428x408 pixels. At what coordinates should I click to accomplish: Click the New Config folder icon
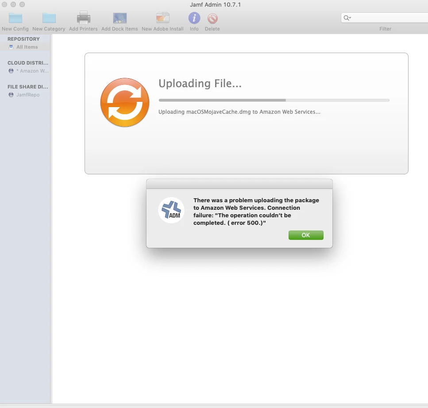(15, 18)
